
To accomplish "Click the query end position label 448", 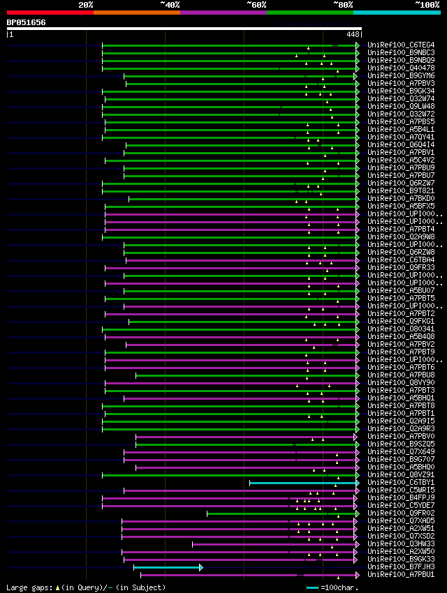I will point(353,34).
